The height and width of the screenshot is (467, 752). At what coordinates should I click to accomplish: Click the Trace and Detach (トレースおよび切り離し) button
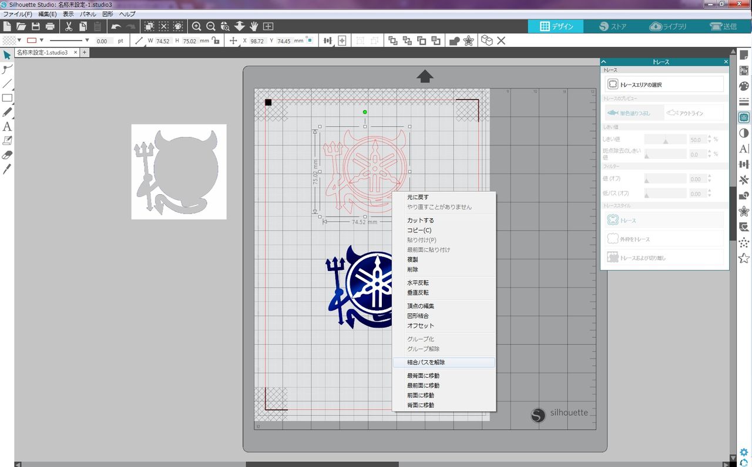click(x=664, y=258)
